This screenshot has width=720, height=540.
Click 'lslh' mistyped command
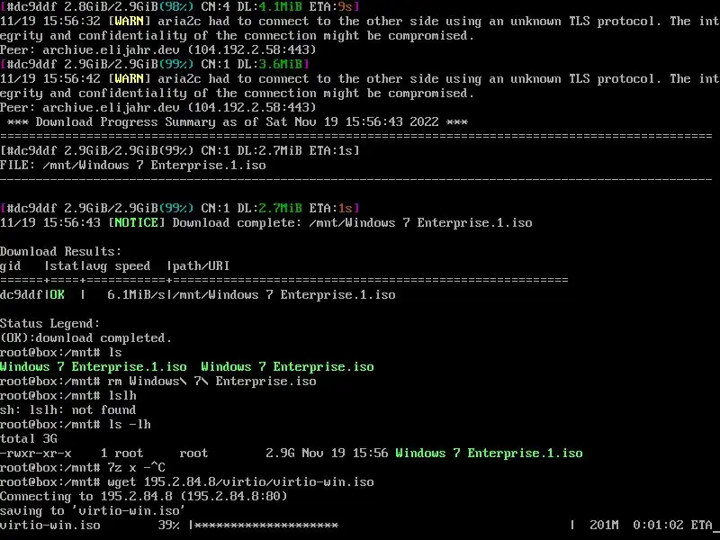point(122,396)
